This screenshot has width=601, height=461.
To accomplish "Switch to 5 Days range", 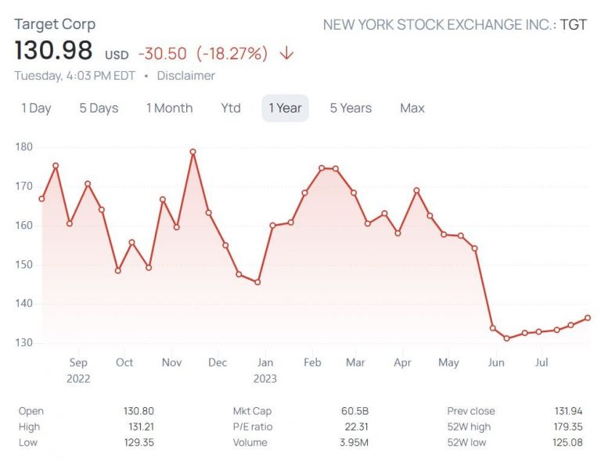I will [99, 109].
